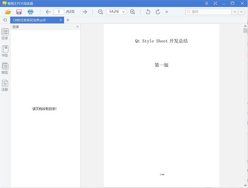Click the "该文档没有目录!" message

44,109
